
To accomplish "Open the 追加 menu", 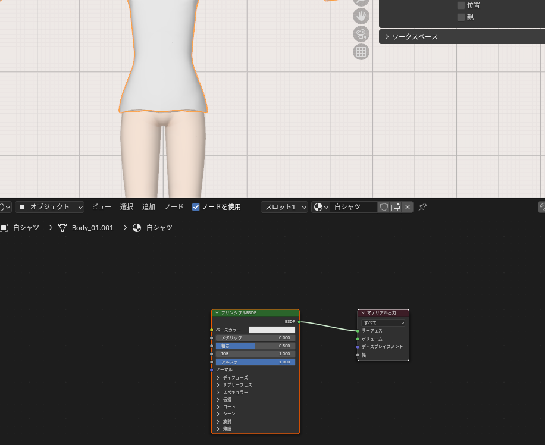I will 148,207.
